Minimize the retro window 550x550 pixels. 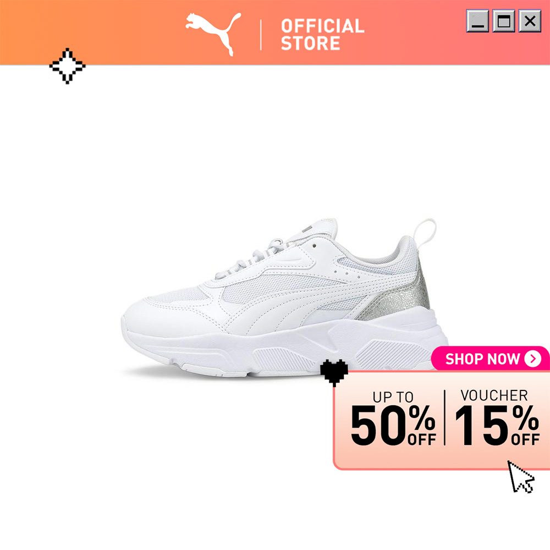click(x=477, y=21)
